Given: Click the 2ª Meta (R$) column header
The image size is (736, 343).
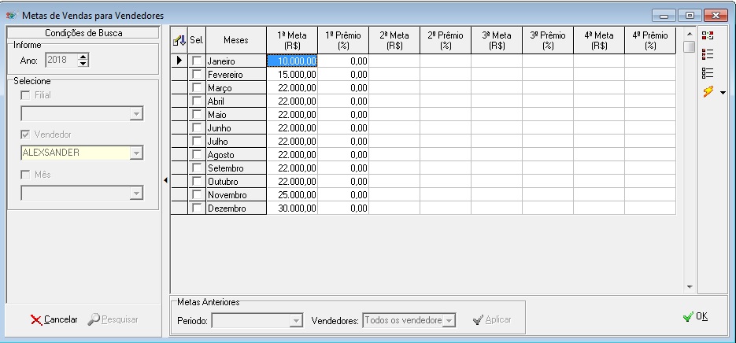Looking at the screenshot, I should pyautogui.click(x=394, y=40).
